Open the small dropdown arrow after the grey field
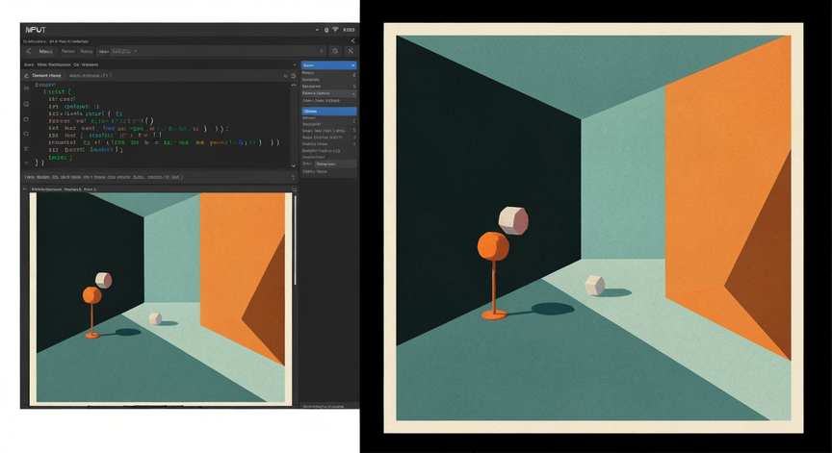832x453 pixels. pos(136,51)
